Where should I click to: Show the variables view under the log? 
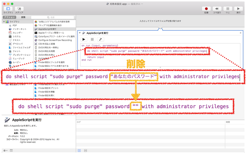85,151
